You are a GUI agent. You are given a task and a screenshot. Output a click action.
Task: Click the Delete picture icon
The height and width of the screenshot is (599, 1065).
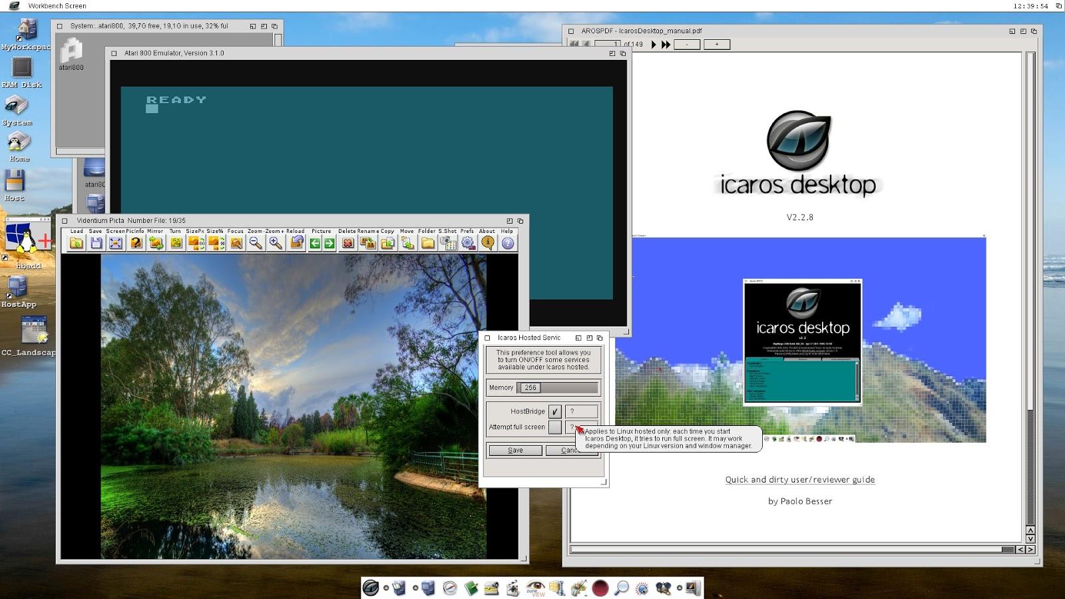(x=347, y=243)
